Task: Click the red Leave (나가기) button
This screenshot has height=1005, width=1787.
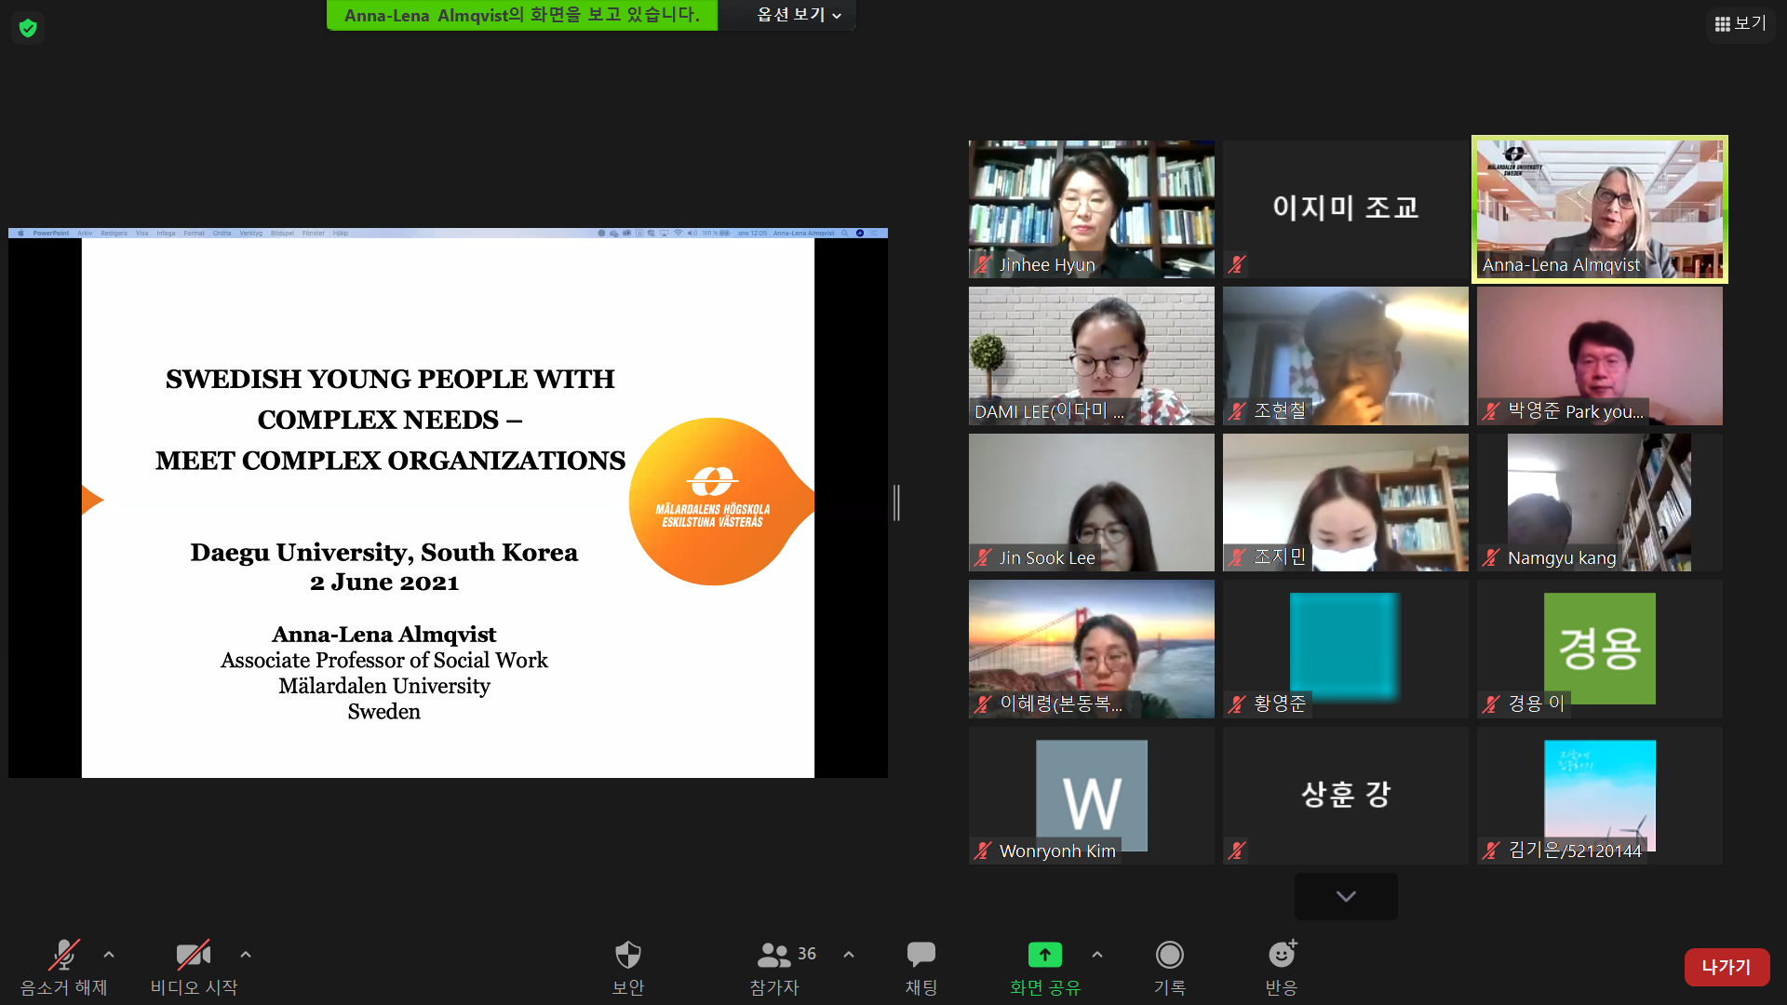Action: pos(1727,967)
